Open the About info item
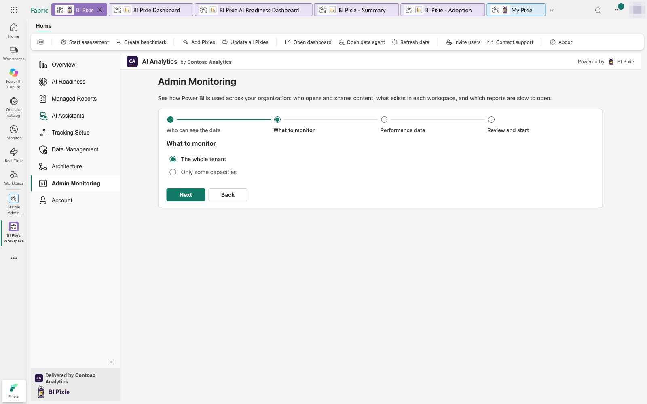This screenshot has width=647, height=404. [x=561, y=42]
